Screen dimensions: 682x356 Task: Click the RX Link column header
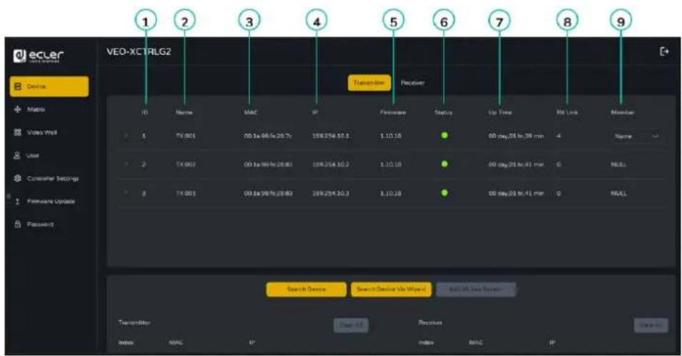click(567, 112)
